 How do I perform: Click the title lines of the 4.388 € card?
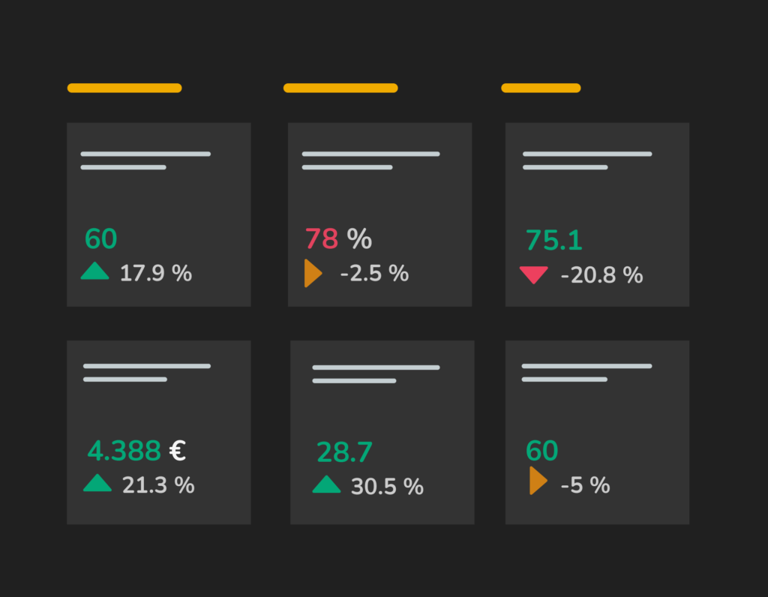147,373
